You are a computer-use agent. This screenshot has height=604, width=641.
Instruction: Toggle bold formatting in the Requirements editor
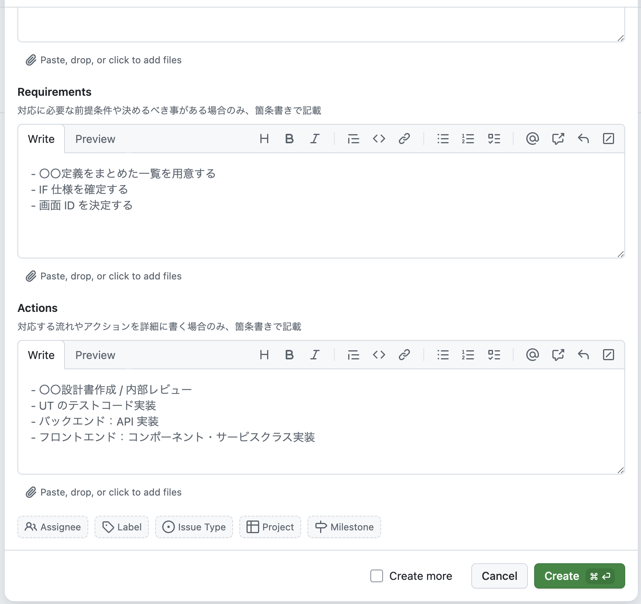click(289, 139)
